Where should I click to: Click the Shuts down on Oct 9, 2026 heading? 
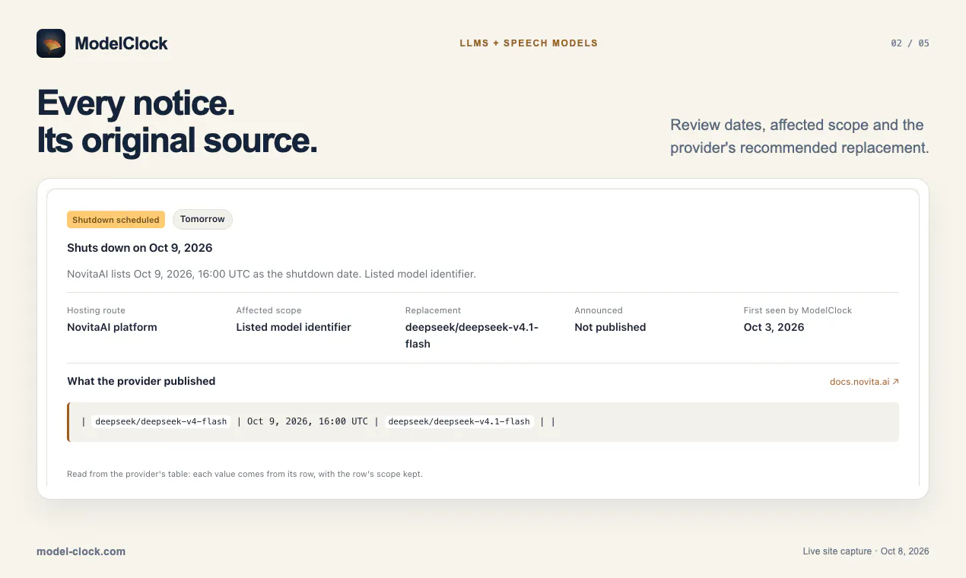(x=140, y=248)
